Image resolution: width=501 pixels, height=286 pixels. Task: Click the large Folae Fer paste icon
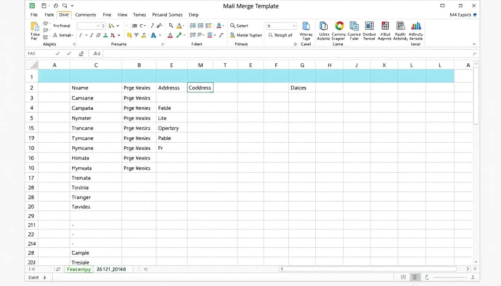click(35, 27)
